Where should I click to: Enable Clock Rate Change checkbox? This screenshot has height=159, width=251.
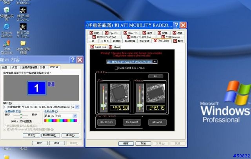tap(116, 68)
